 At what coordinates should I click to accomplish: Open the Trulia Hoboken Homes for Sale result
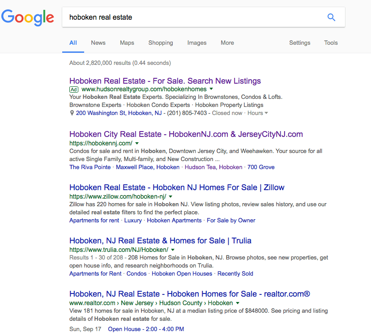(160, 241)
